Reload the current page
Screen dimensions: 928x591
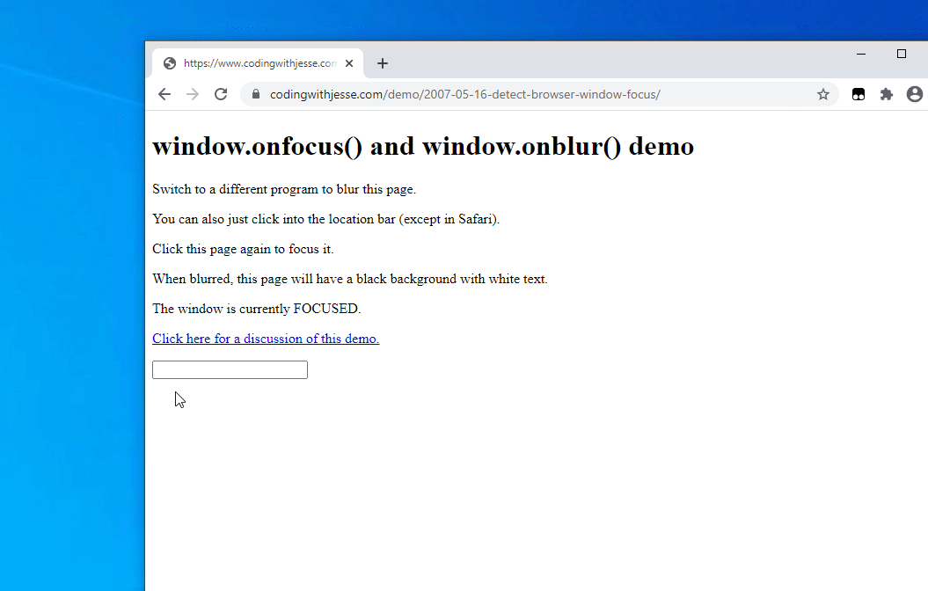[221, 94]
